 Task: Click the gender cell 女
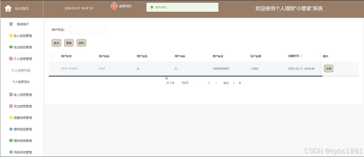(138, 69)
